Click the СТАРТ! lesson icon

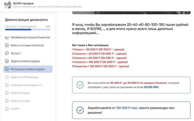point(7,109)
